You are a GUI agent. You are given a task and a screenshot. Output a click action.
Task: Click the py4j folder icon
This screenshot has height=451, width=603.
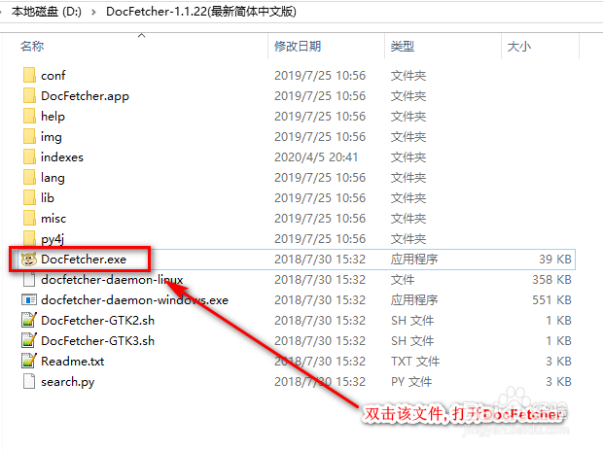click(x=29, y=238)
